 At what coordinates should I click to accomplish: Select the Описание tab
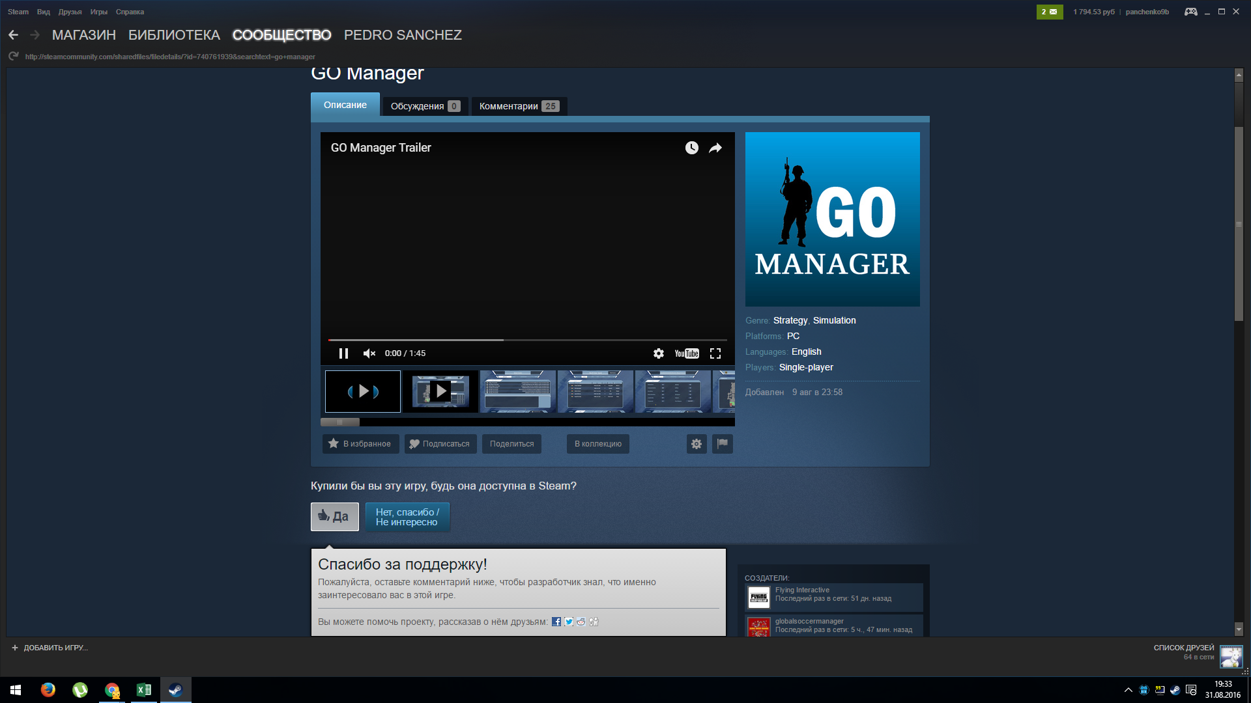coord(345,105)
